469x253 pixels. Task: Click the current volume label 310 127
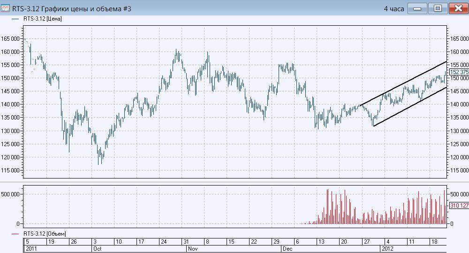[x=459, y=206]
